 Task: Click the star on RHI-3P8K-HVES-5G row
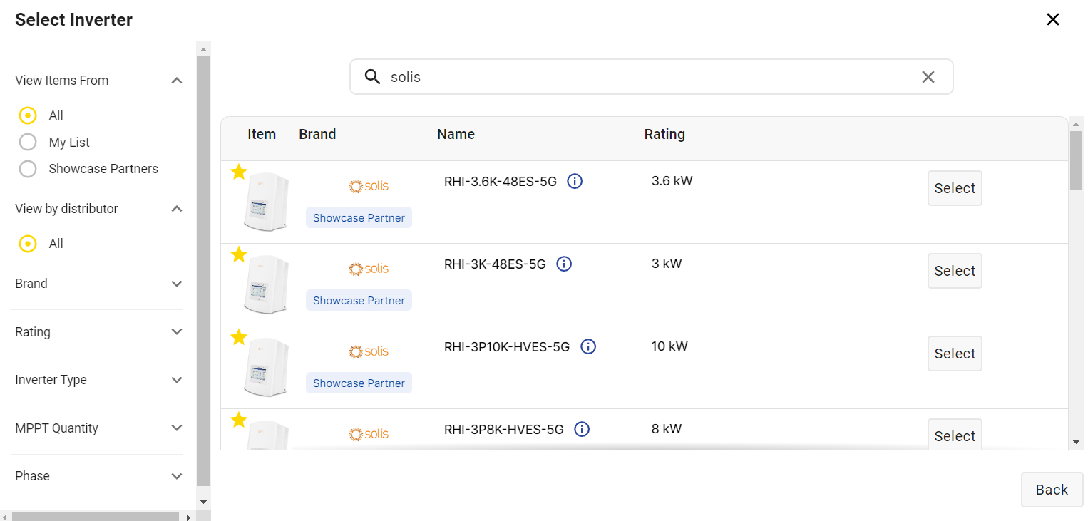[239, 420]
